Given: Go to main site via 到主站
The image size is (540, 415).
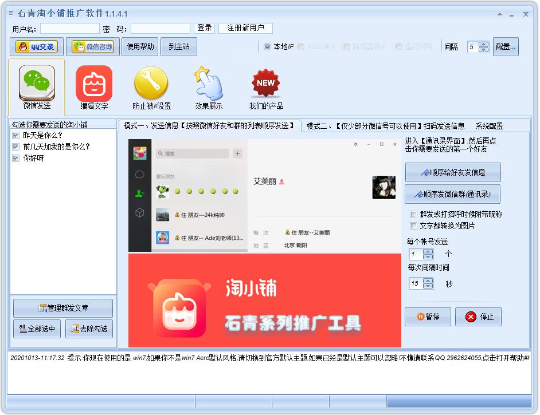Looking at the screenshot, I should (179, 47).
